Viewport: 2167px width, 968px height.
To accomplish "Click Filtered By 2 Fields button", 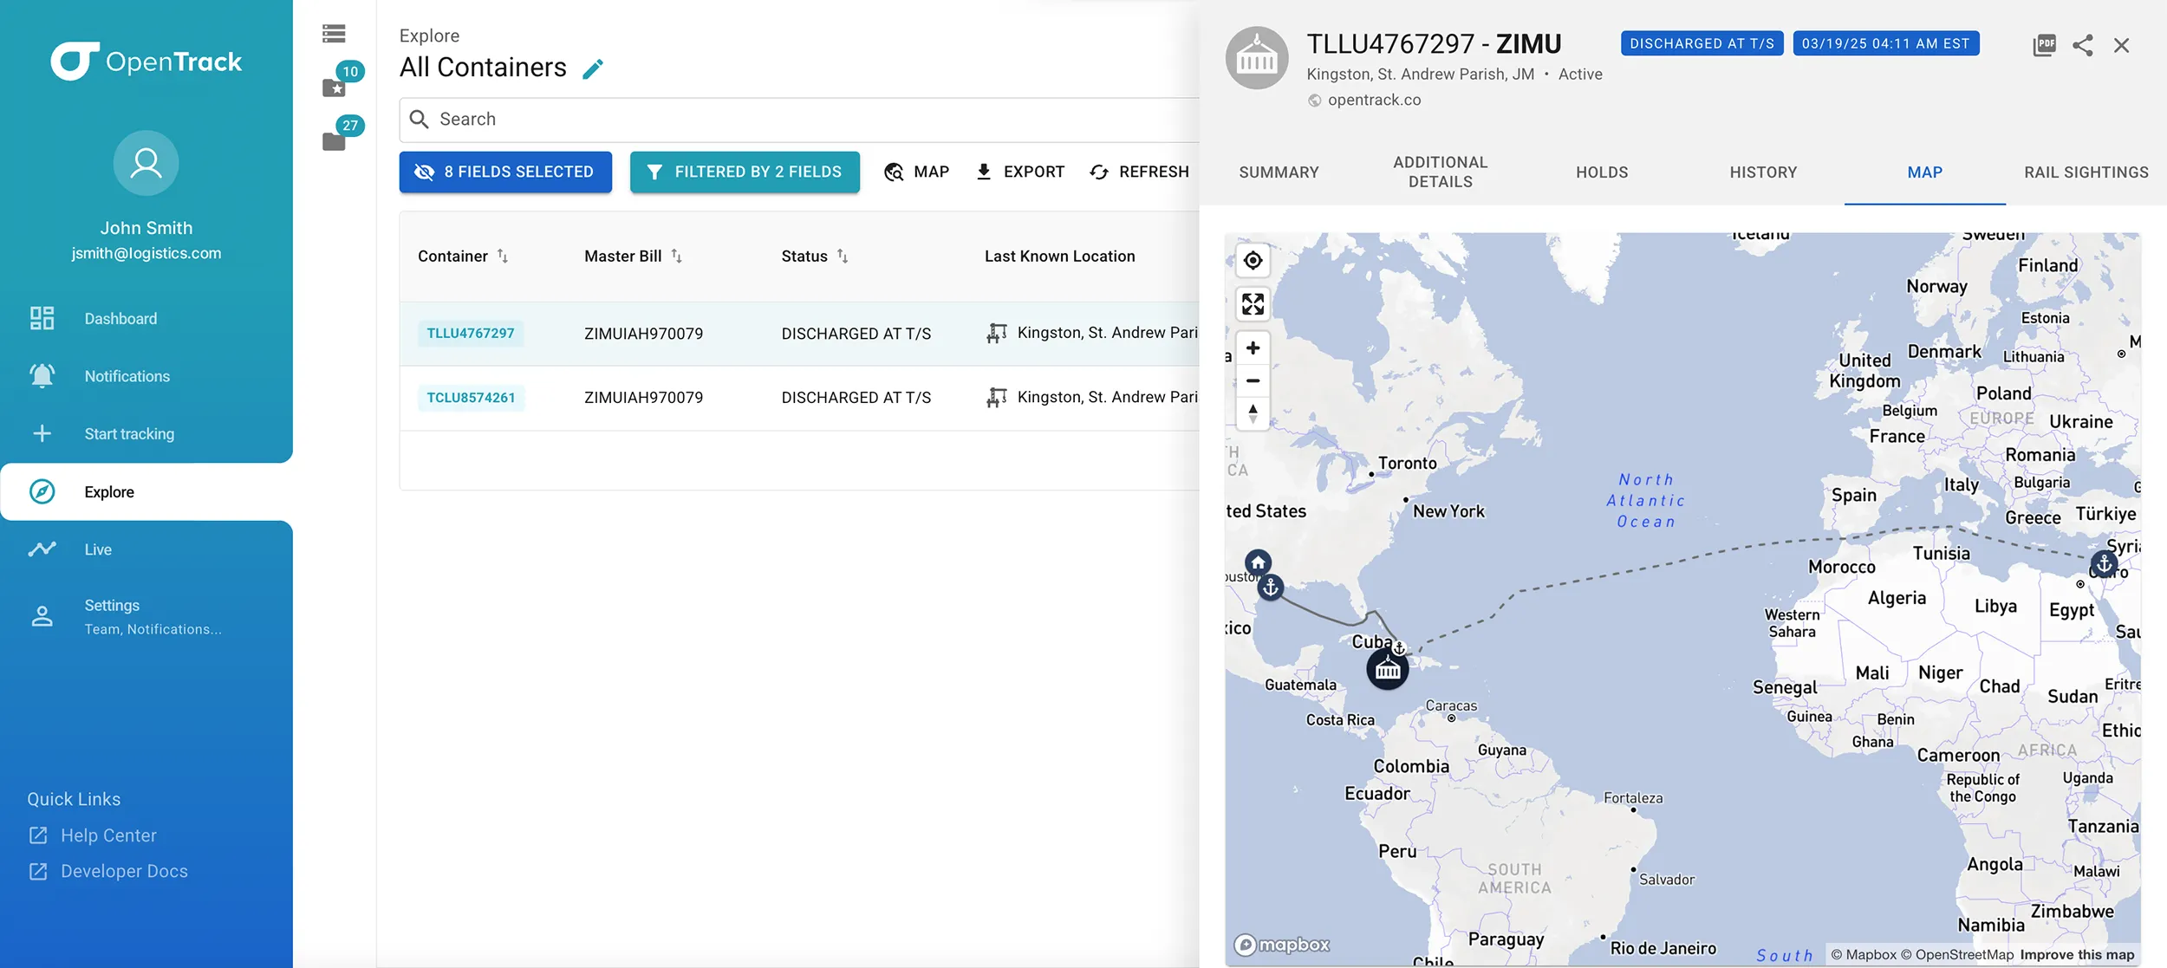I will point(745,172).
